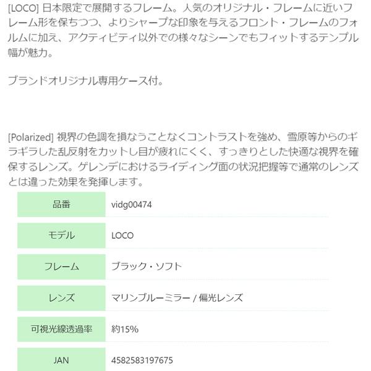Click the ラギラした乱反射 text line
Image resolution: width=371 pixels, height=371 pixels.
(183, 152)
